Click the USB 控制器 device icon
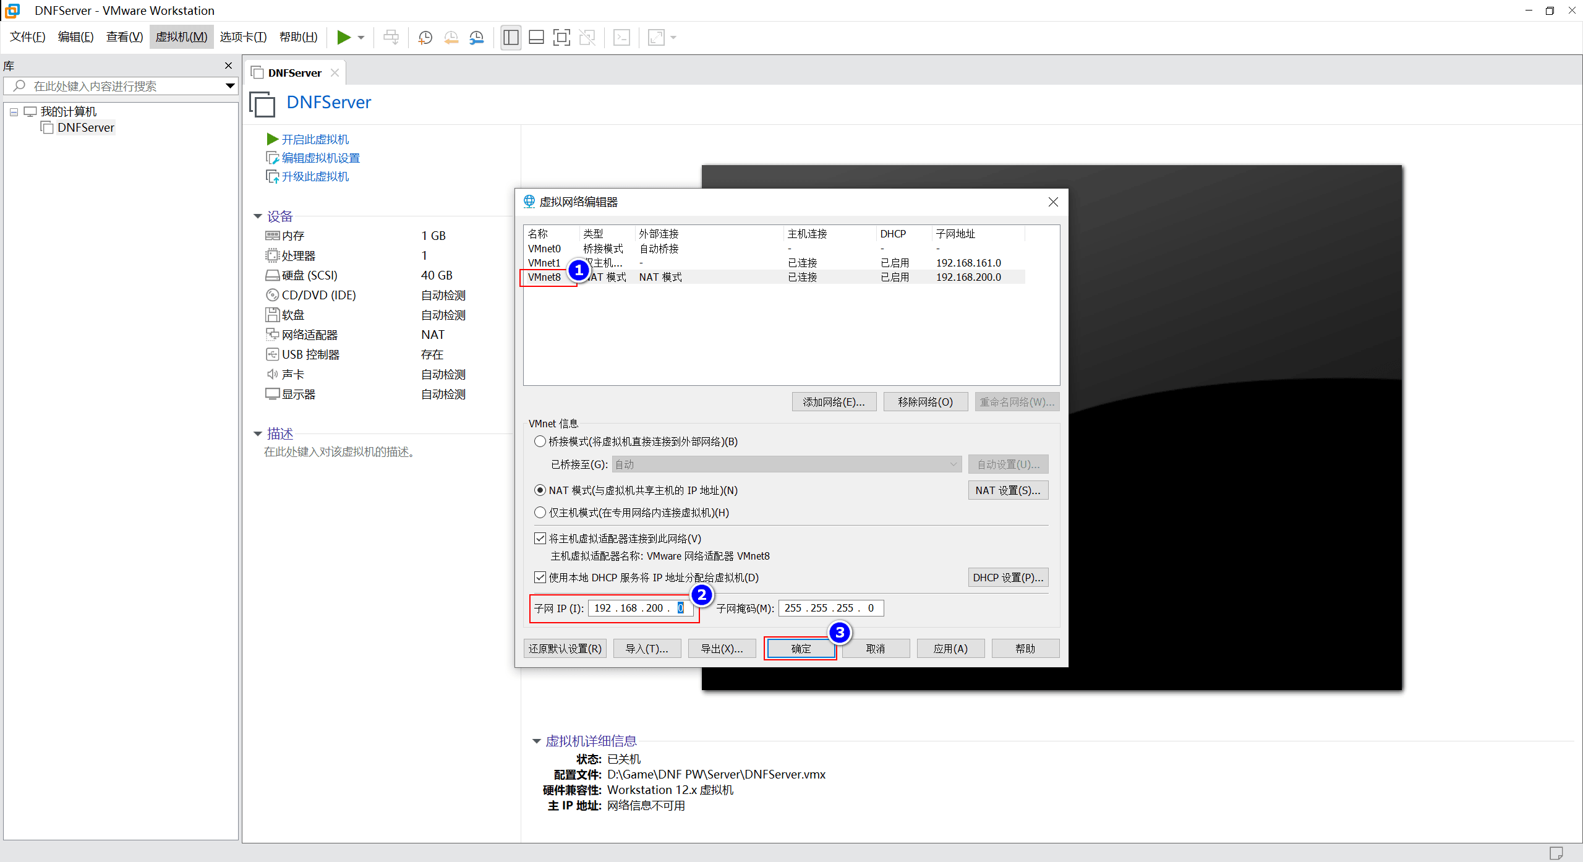1583x862 pixels. point(273,354)
